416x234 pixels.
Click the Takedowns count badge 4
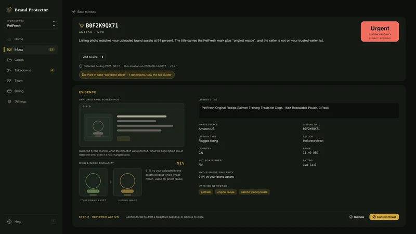click(x=53, y=70)
